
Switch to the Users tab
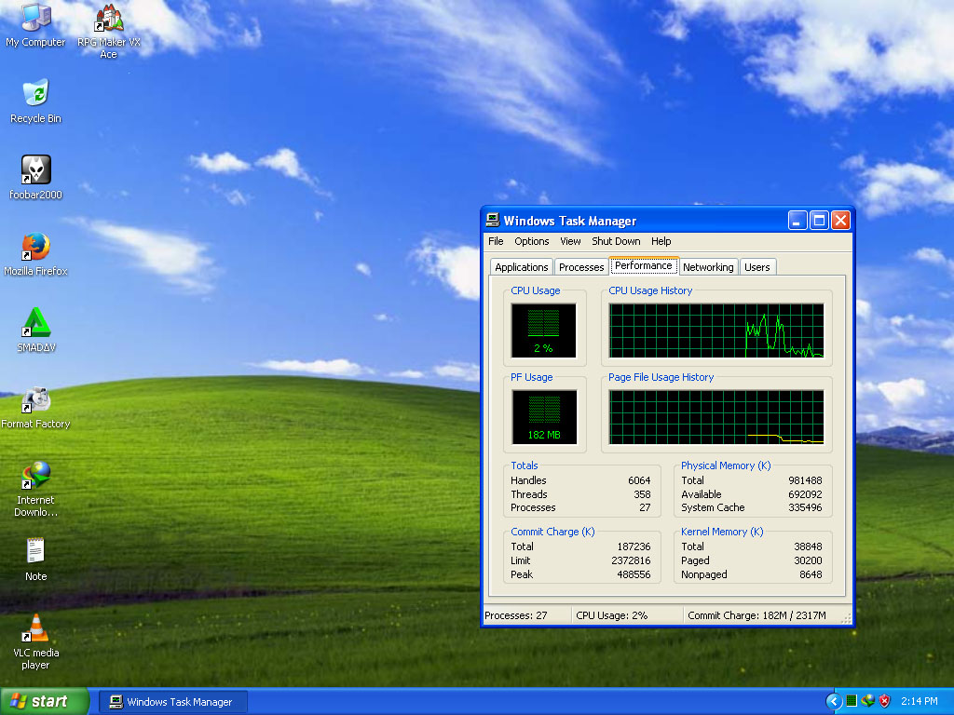pos(756,267)
